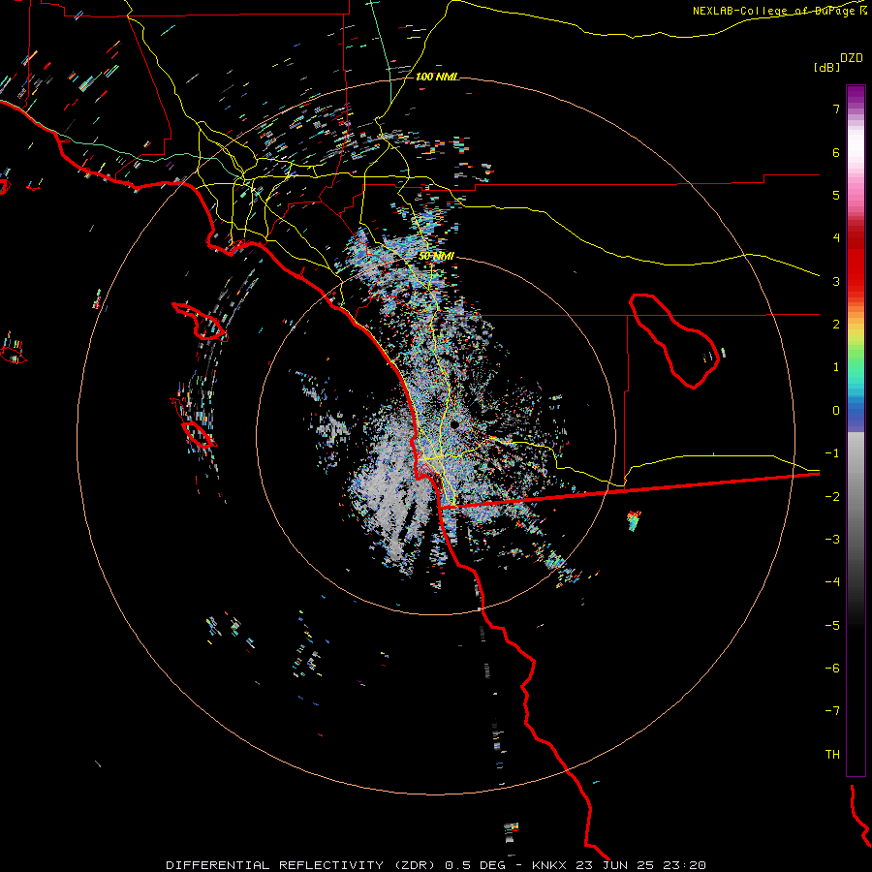This screenshot has width=872, height=872.
Task: Click the -5 value on the colorbar
Action: 832,625
